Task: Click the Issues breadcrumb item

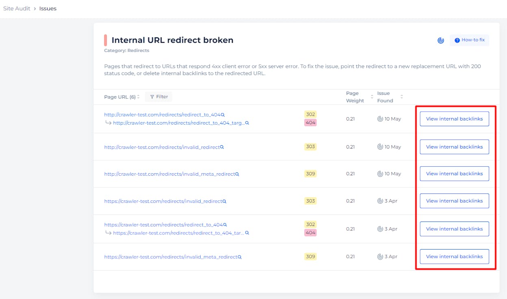Action: point(48,9)
